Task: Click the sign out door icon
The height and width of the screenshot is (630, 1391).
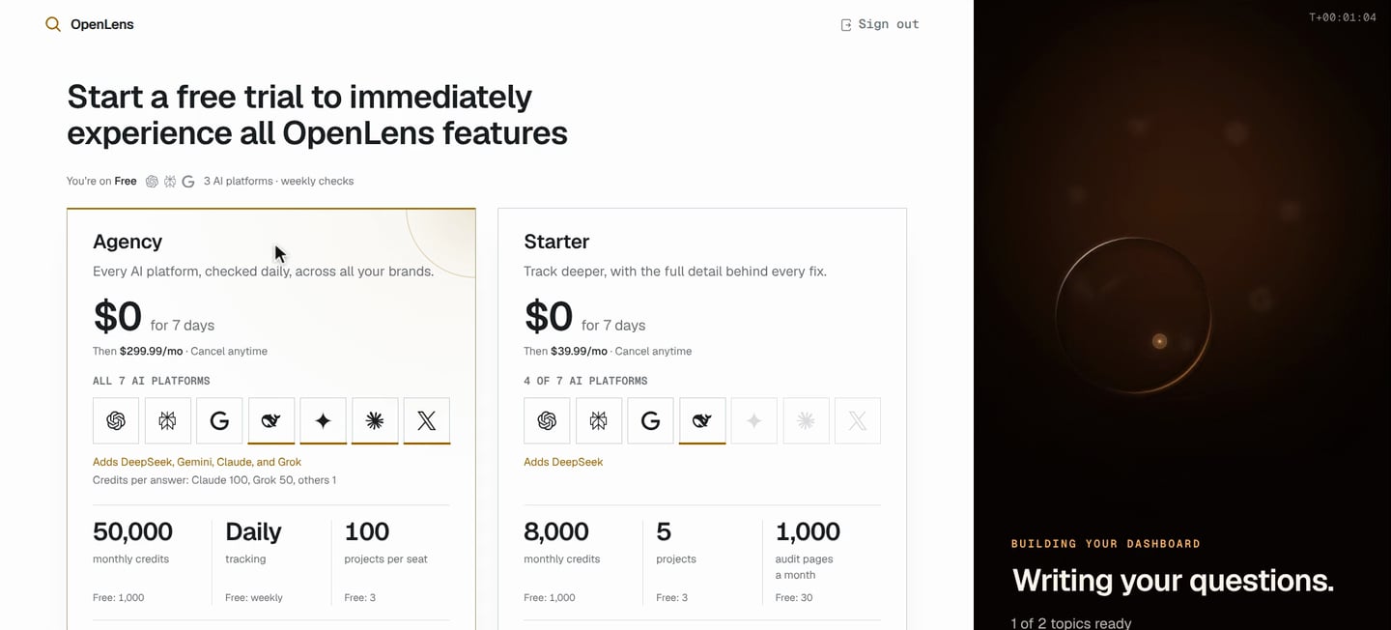Action: tap(846, 25)
